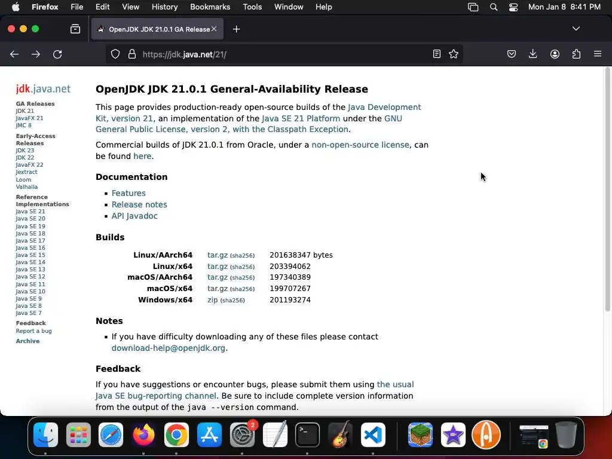Open the Apple menu
This screenshot has height=459, width=612.
click(x=16, y=7)
